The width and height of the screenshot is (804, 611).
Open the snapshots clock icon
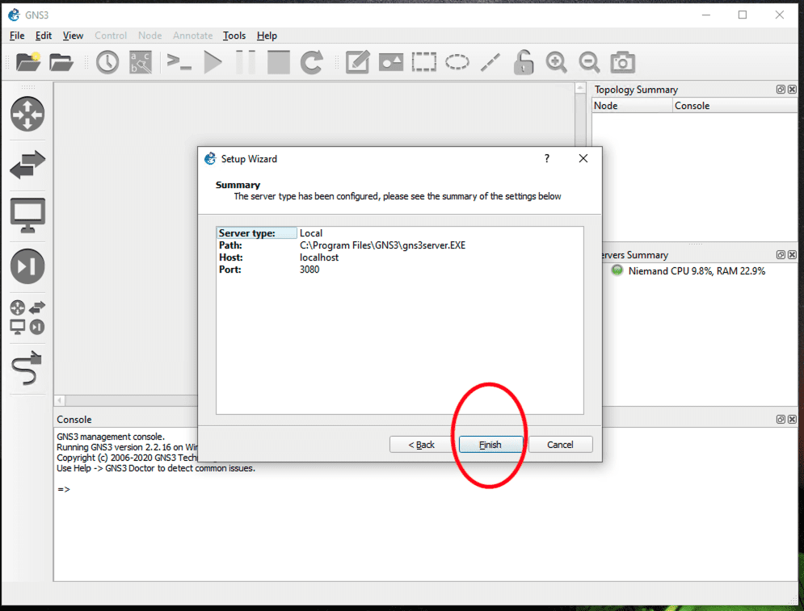[x=107, y=62]
